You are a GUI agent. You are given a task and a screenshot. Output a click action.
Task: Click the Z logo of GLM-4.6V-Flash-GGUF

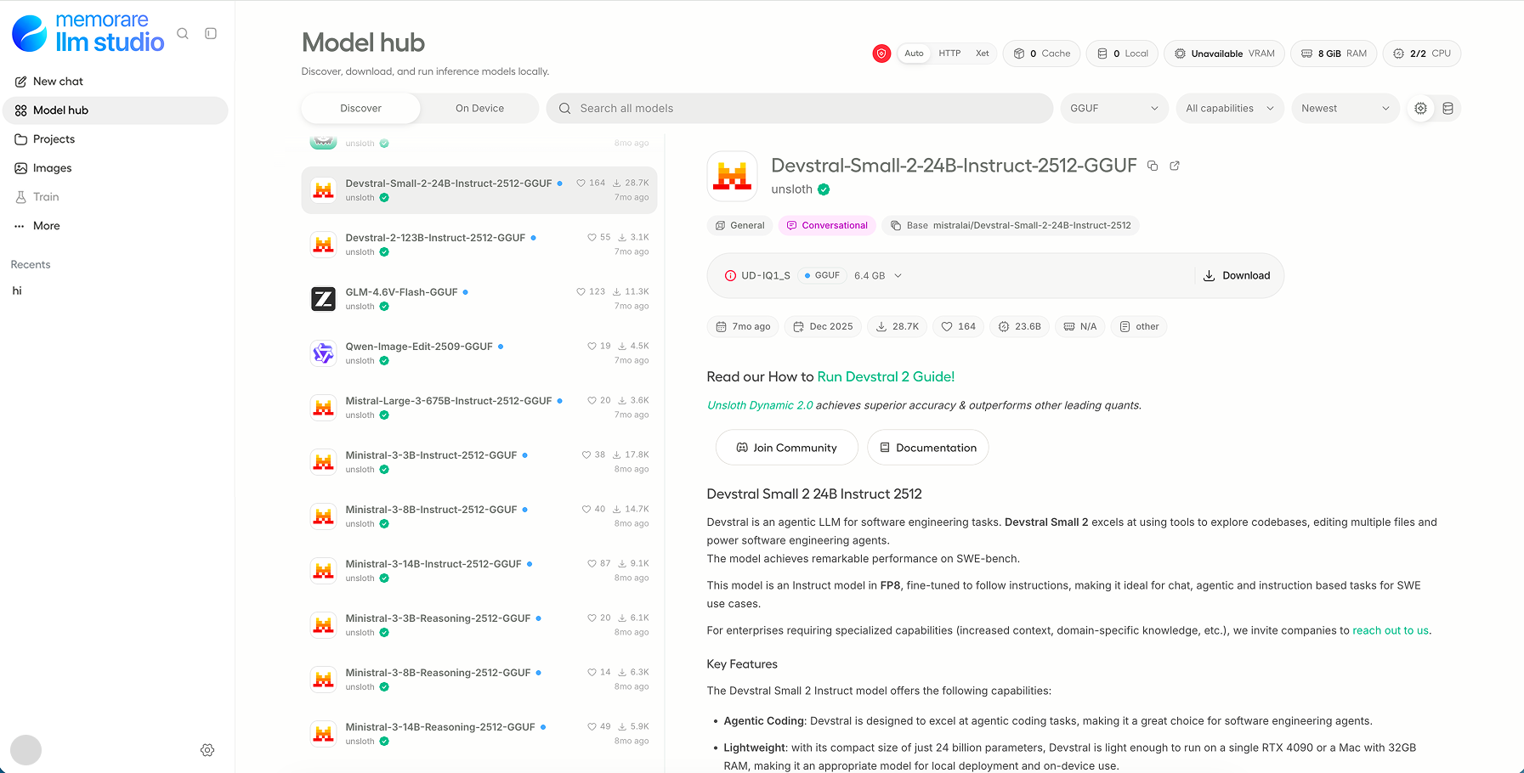coord(323,299)
